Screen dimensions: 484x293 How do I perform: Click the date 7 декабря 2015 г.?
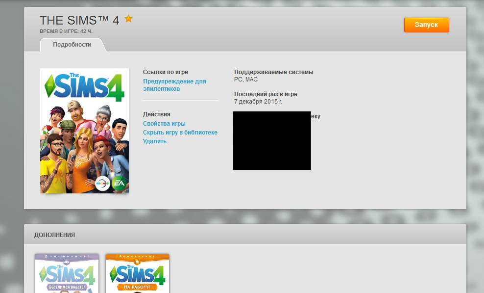click(258, 102)
